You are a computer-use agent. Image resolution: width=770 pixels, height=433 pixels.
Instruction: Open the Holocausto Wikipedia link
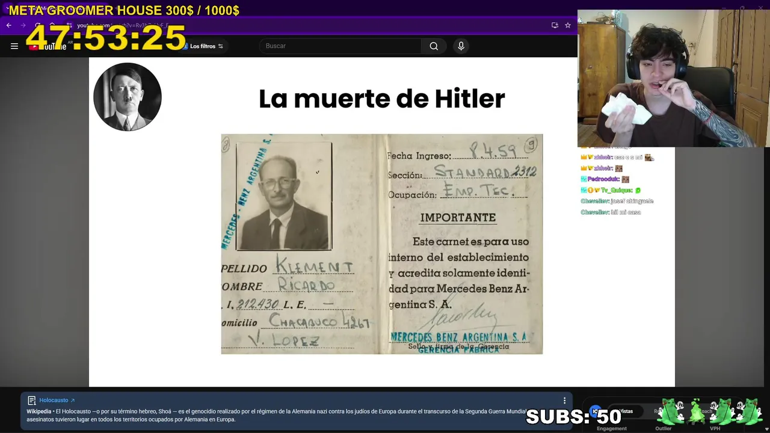tap(57, 400)
